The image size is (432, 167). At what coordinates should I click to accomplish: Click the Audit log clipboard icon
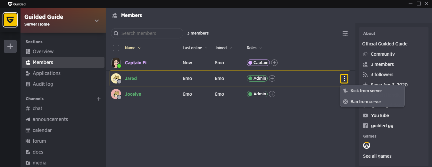point(28,84)
